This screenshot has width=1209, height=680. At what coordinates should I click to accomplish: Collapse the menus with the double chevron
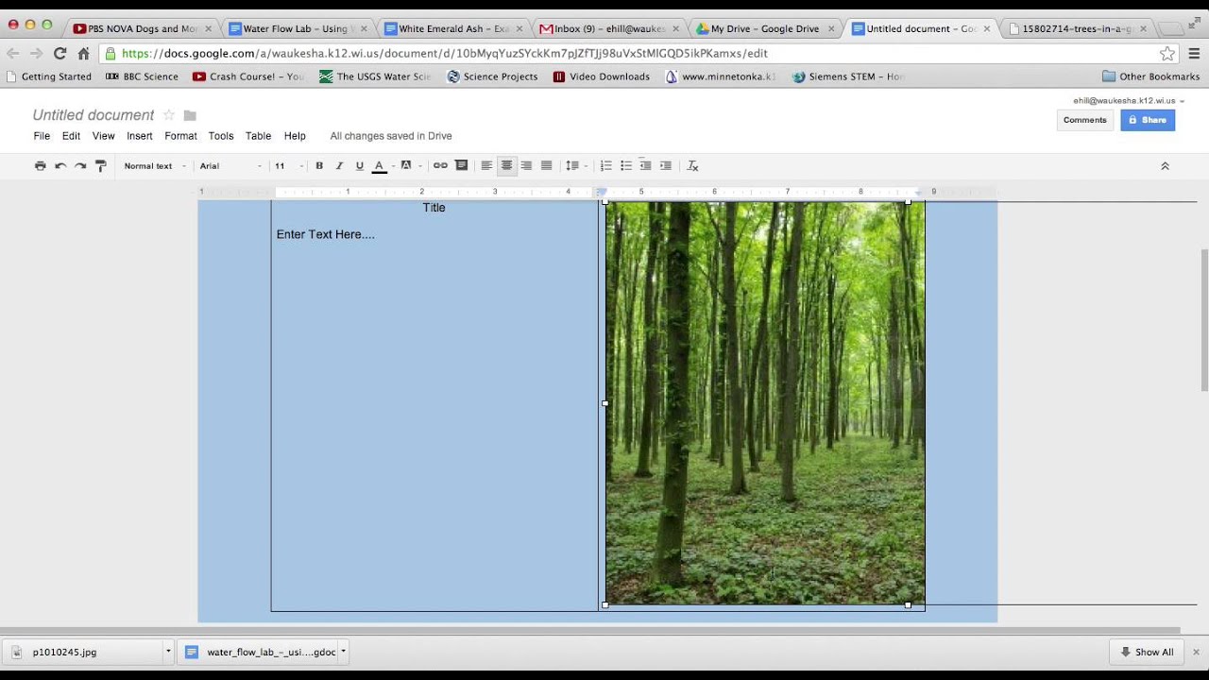(1165, 165)
